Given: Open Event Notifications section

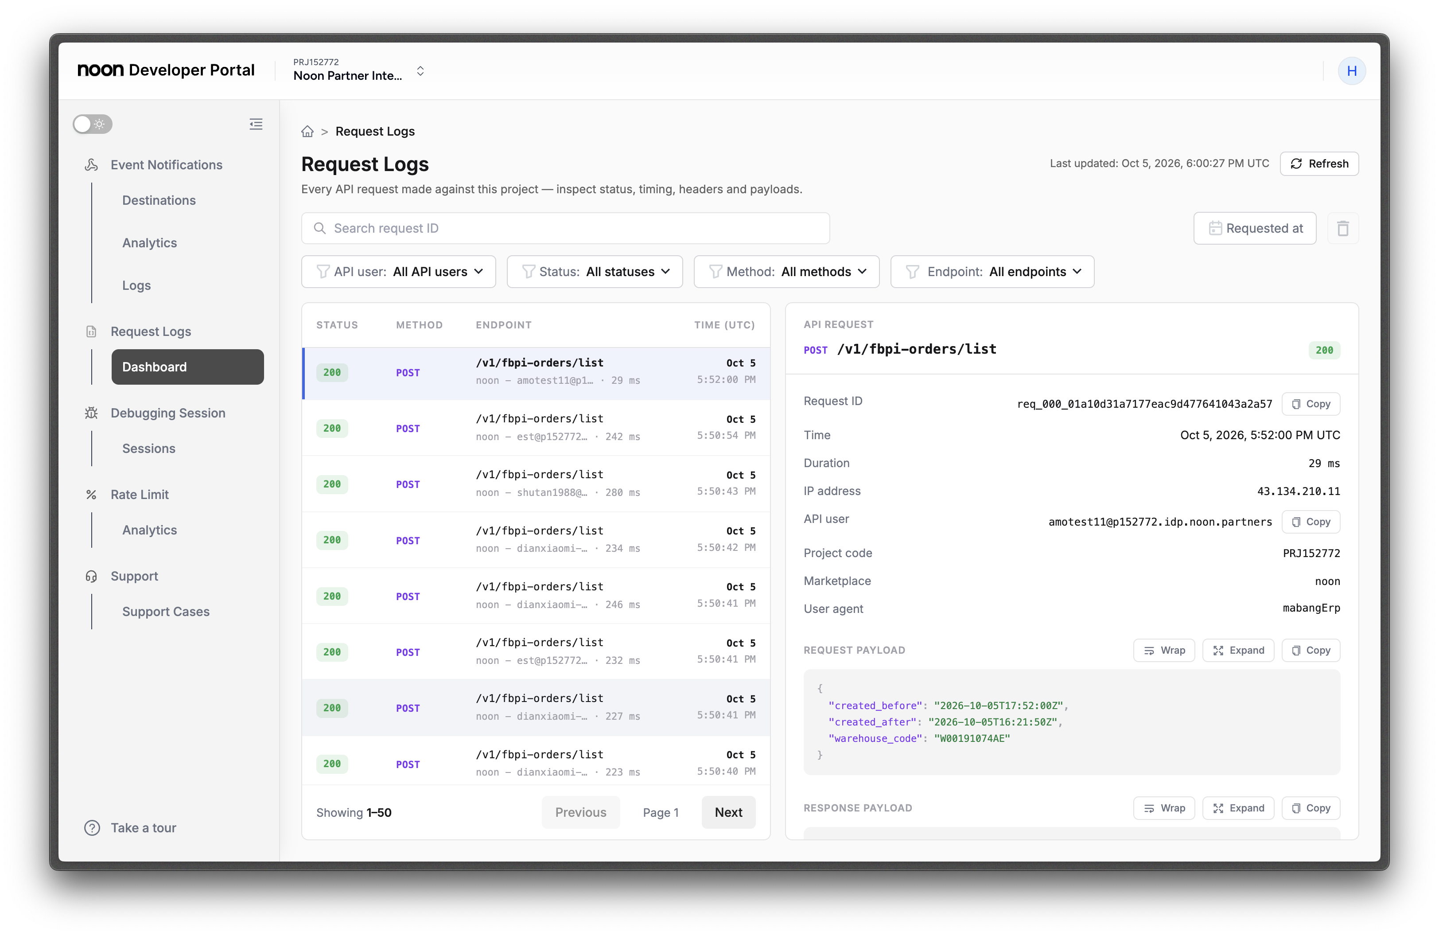Looking at the screenshot, I should [x=166, y=164].
